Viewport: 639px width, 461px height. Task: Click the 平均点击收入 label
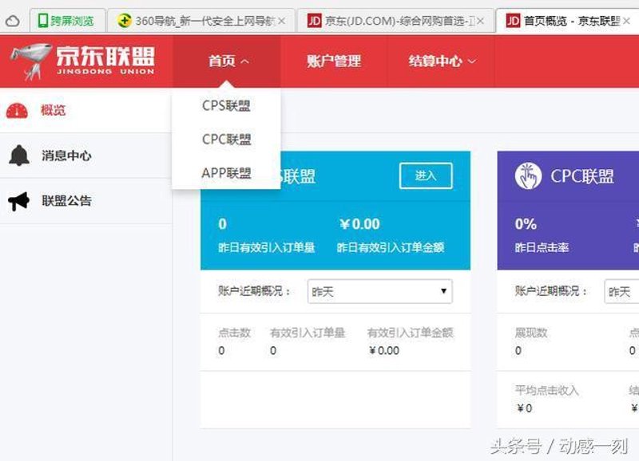click(x=546, y=391)
